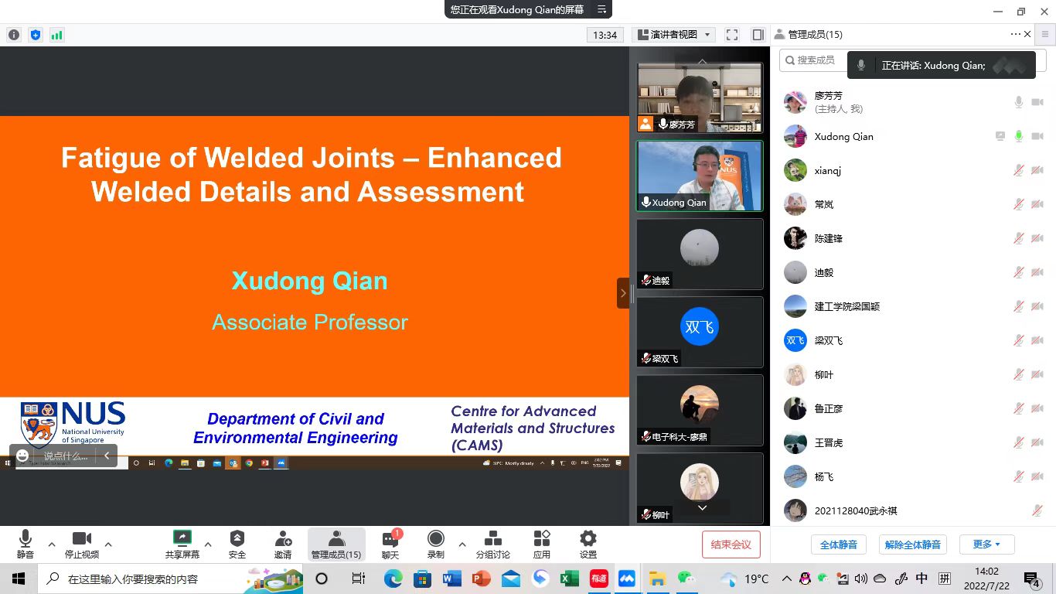This screenshot has height=594, width=1056.
Task: Select member 柳叶 in the list
Action: click(x=913, y=374)
